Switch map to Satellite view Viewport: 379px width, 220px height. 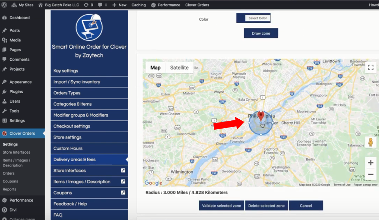point(179,68)
